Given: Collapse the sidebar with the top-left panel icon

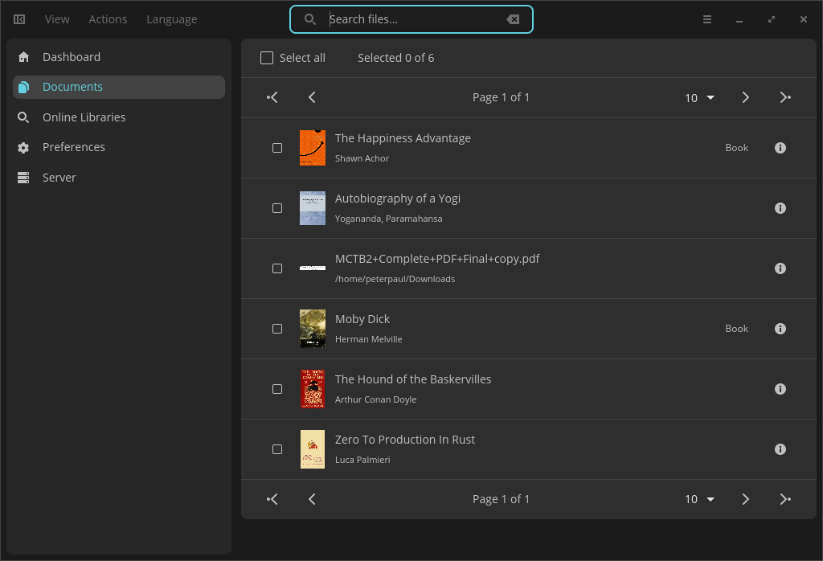Looking at the screenshot, I should point(19,19).
